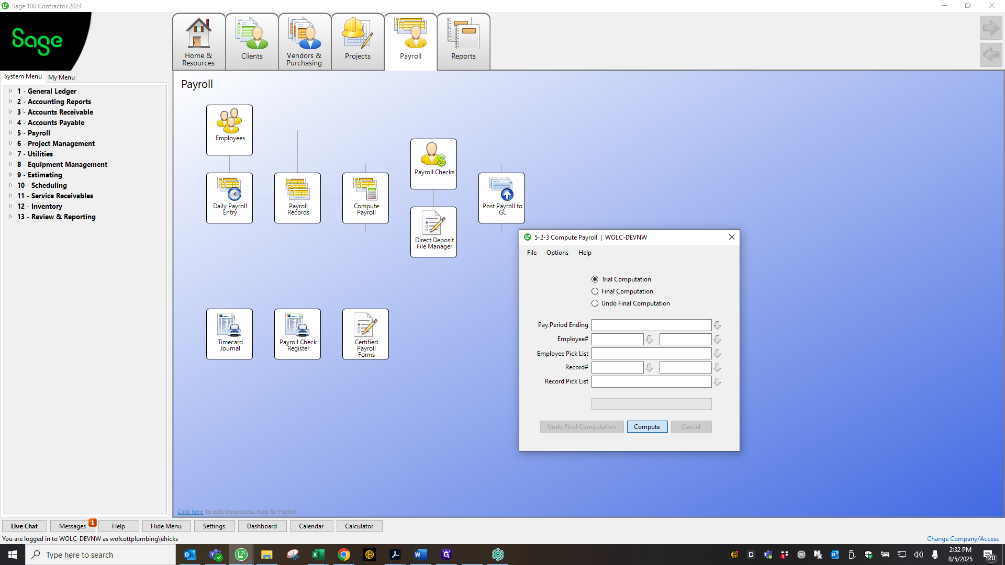Open the File menu in Compute Payroll

[x=532, y=253]
